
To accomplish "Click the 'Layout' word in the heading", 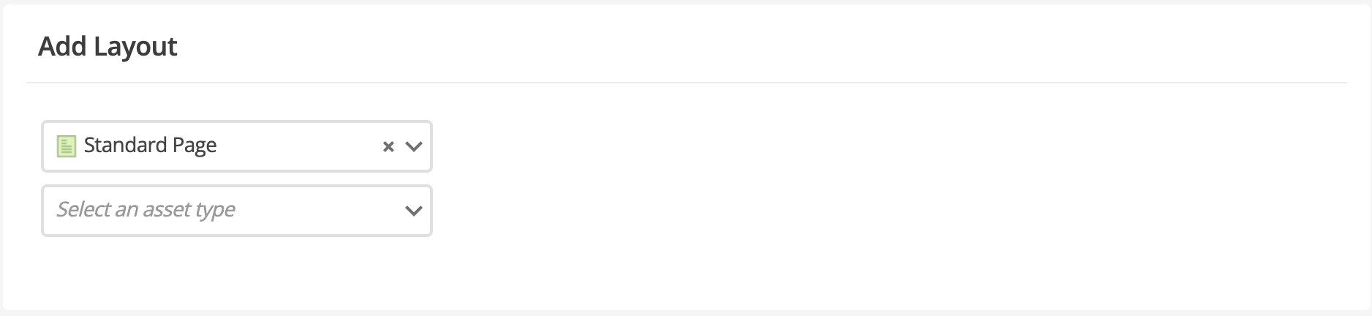I will 135,46.
